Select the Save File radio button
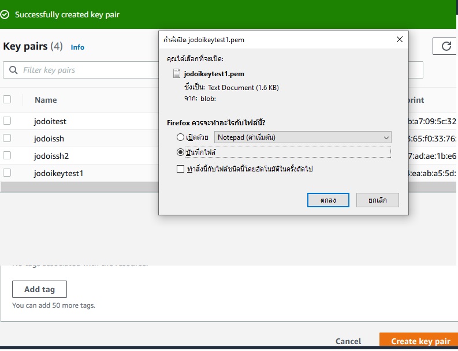The image size is (458, 351). click(x=181, y=152)
